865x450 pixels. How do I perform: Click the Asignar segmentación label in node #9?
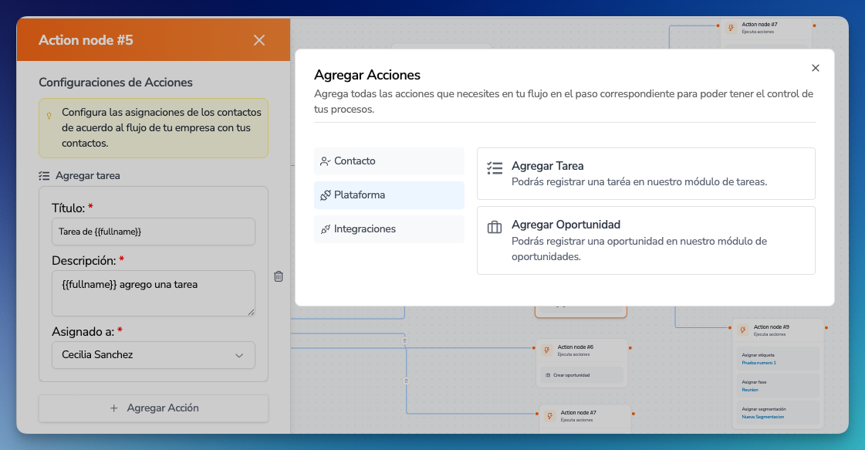[763, 409]
